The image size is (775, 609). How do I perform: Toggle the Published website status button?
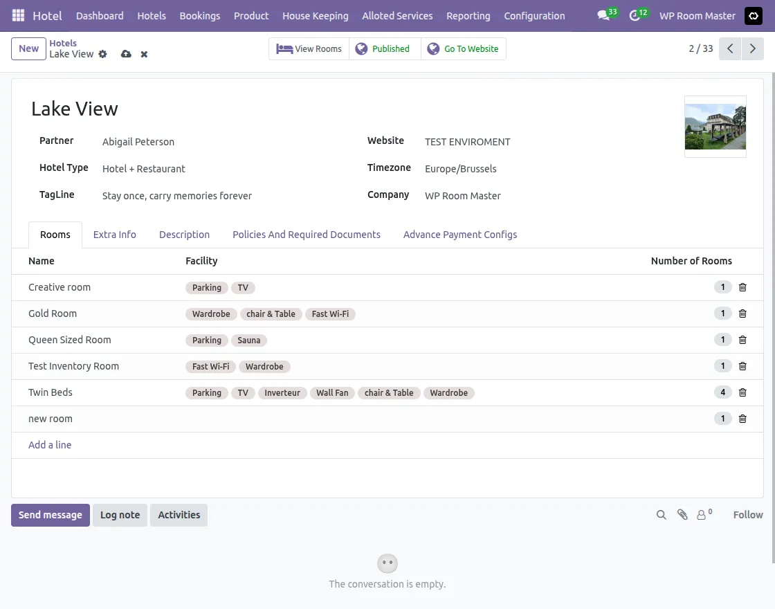[384, 49]
